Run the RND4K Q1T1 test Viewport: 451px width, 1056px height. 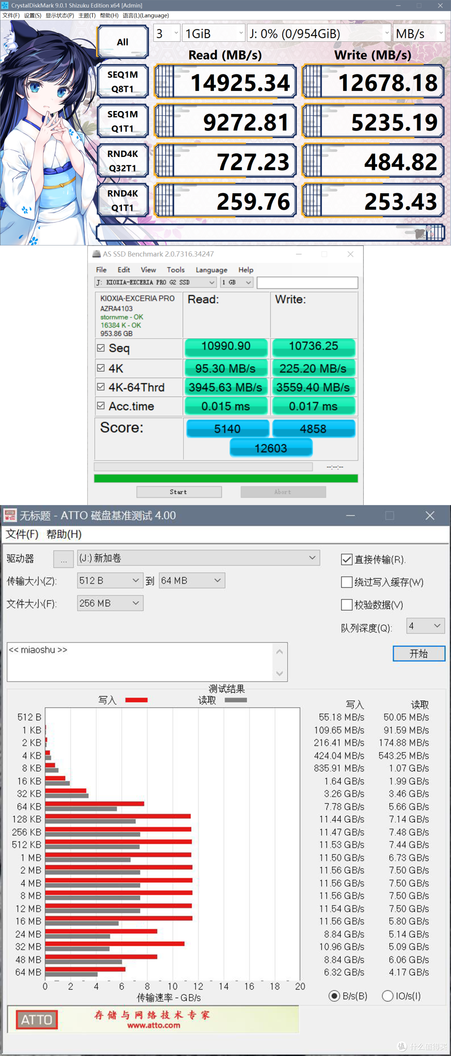[123, 201]
